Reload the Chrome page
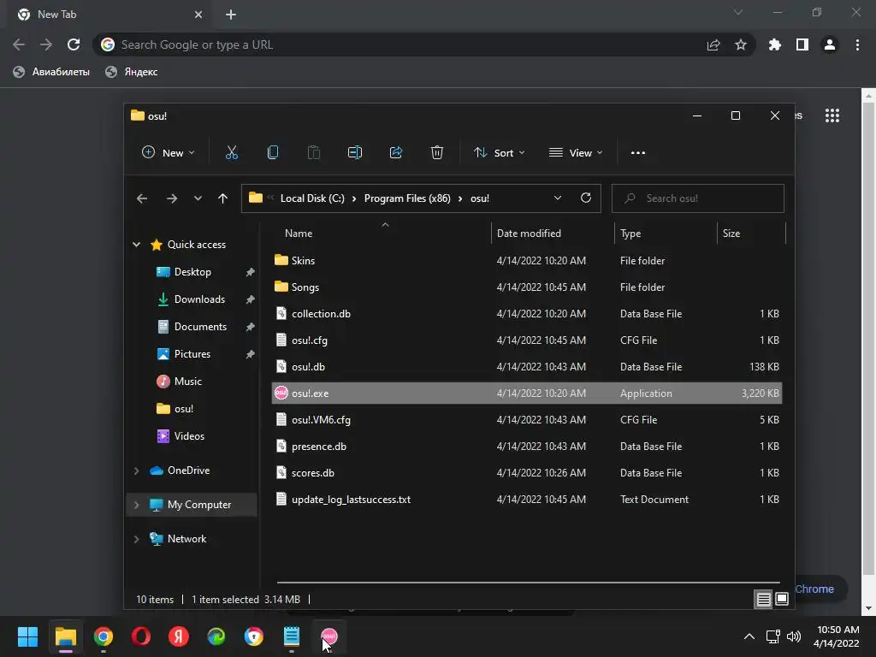The width and height of the screenshot is (876, 657). (x=74, y=44)
